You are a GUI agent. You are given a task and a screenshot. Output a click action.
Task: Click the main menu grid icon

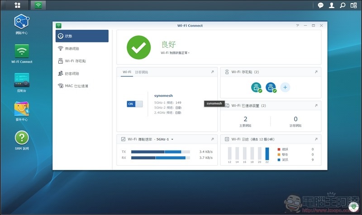(x=17, y=5)
